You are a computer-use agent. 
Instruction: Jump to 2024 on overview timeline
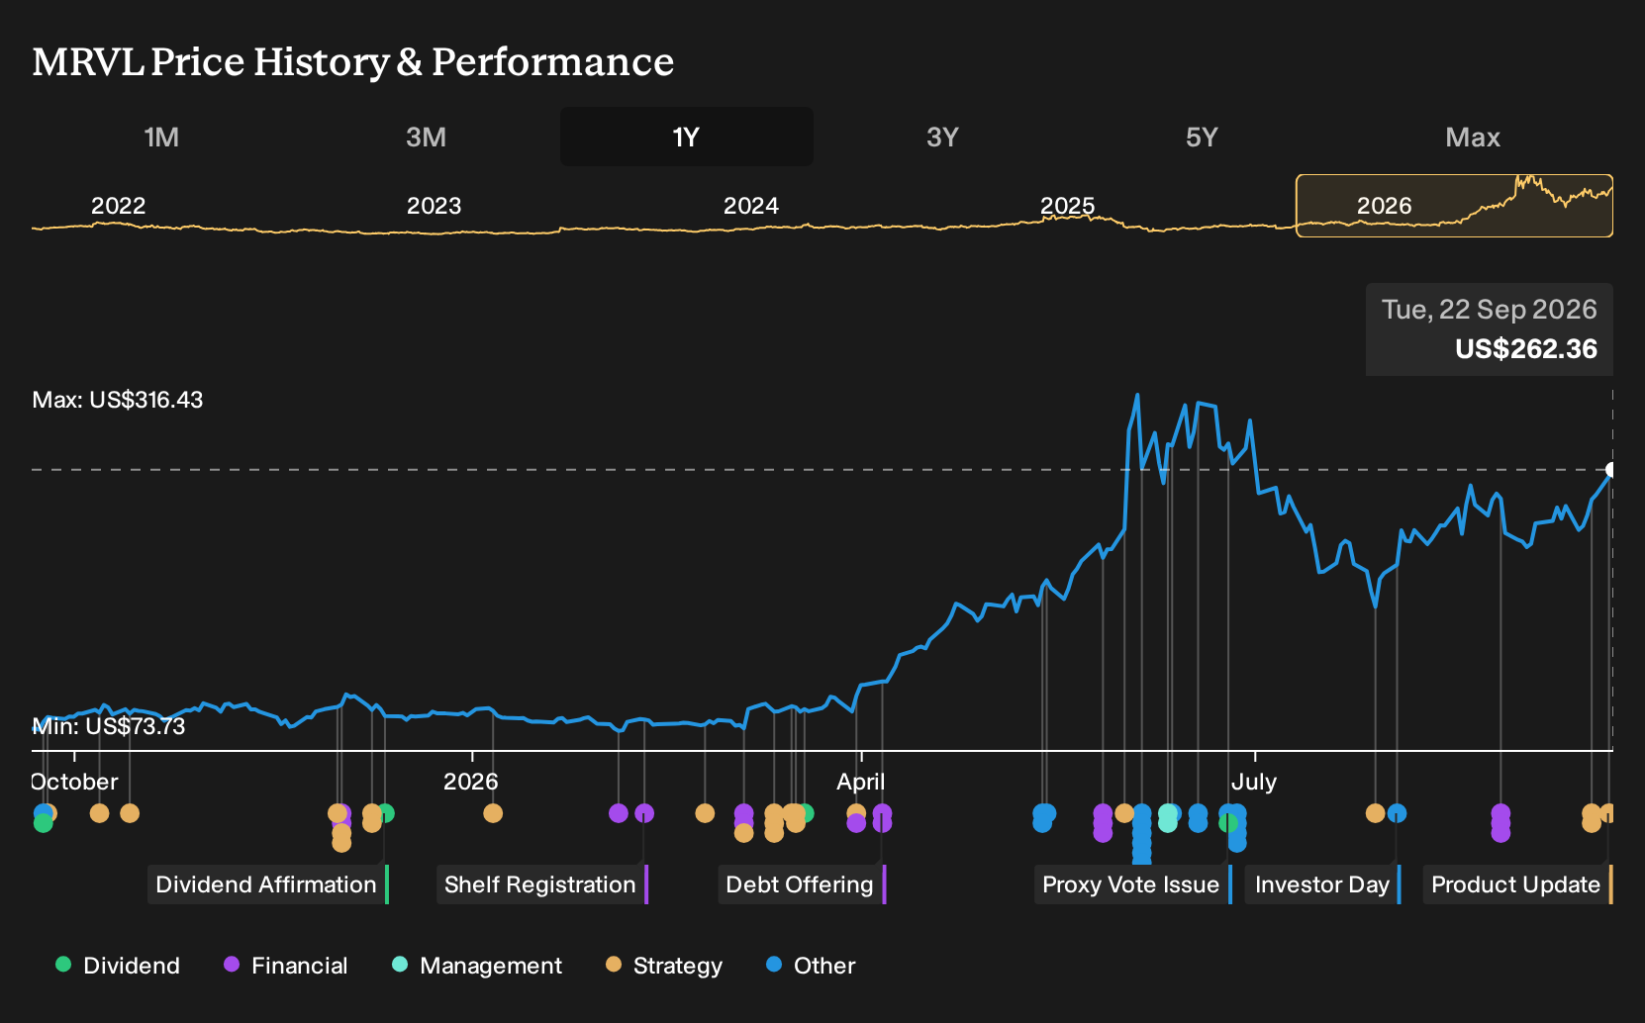pos(750,206)
